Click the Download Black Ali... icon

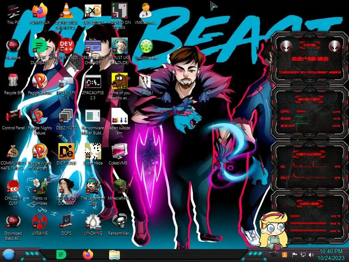pos(13,221)
